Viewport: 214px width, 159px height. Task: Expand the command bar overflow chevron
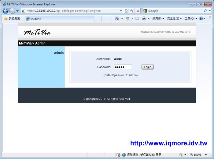pos(210,17)
